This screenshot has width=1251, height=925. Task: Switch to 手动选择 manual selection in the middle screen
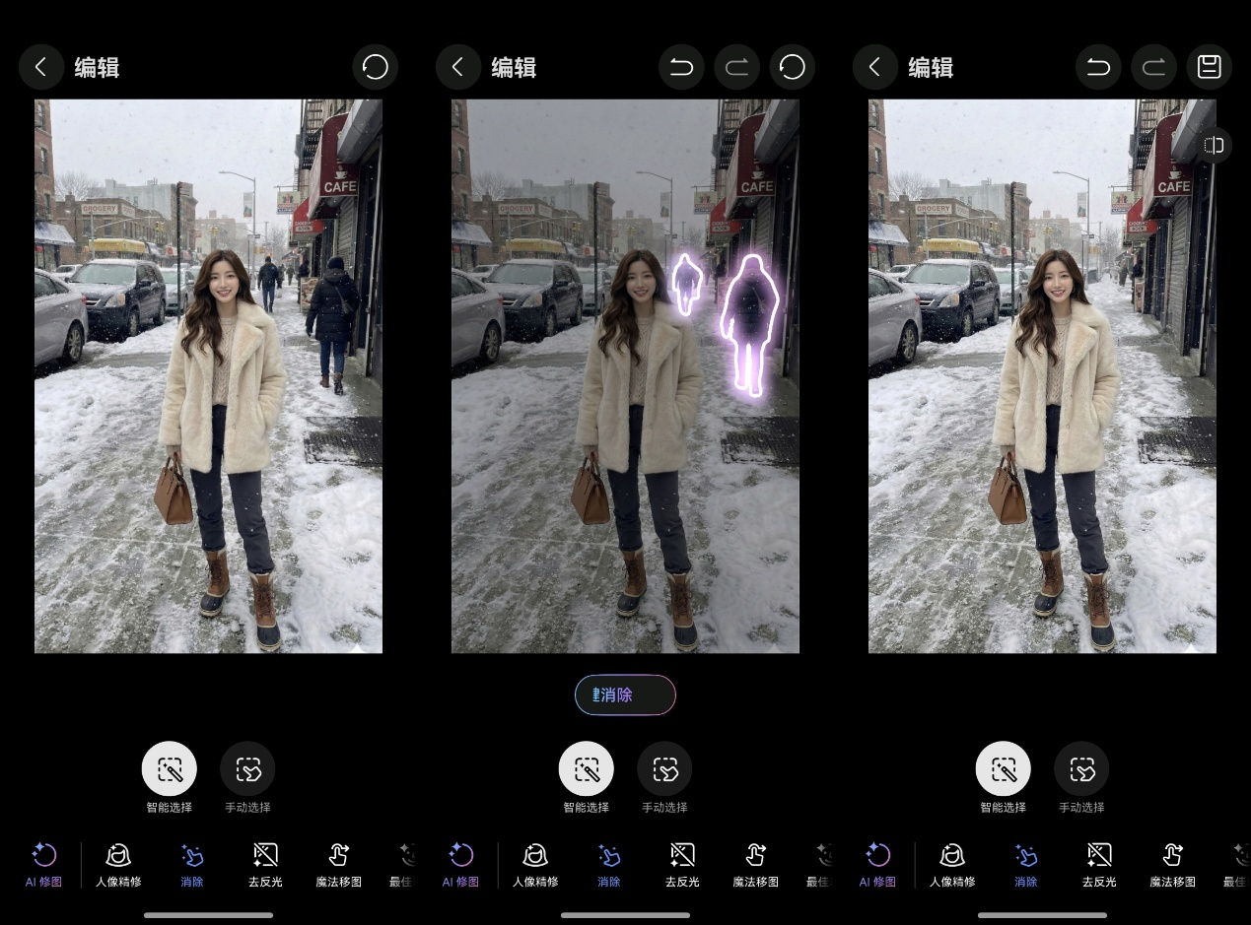point(664,769)
